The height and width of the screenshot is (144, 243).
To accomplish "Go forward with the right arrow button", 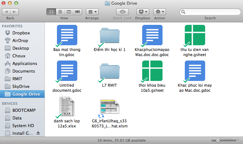I will pos(14,12).
